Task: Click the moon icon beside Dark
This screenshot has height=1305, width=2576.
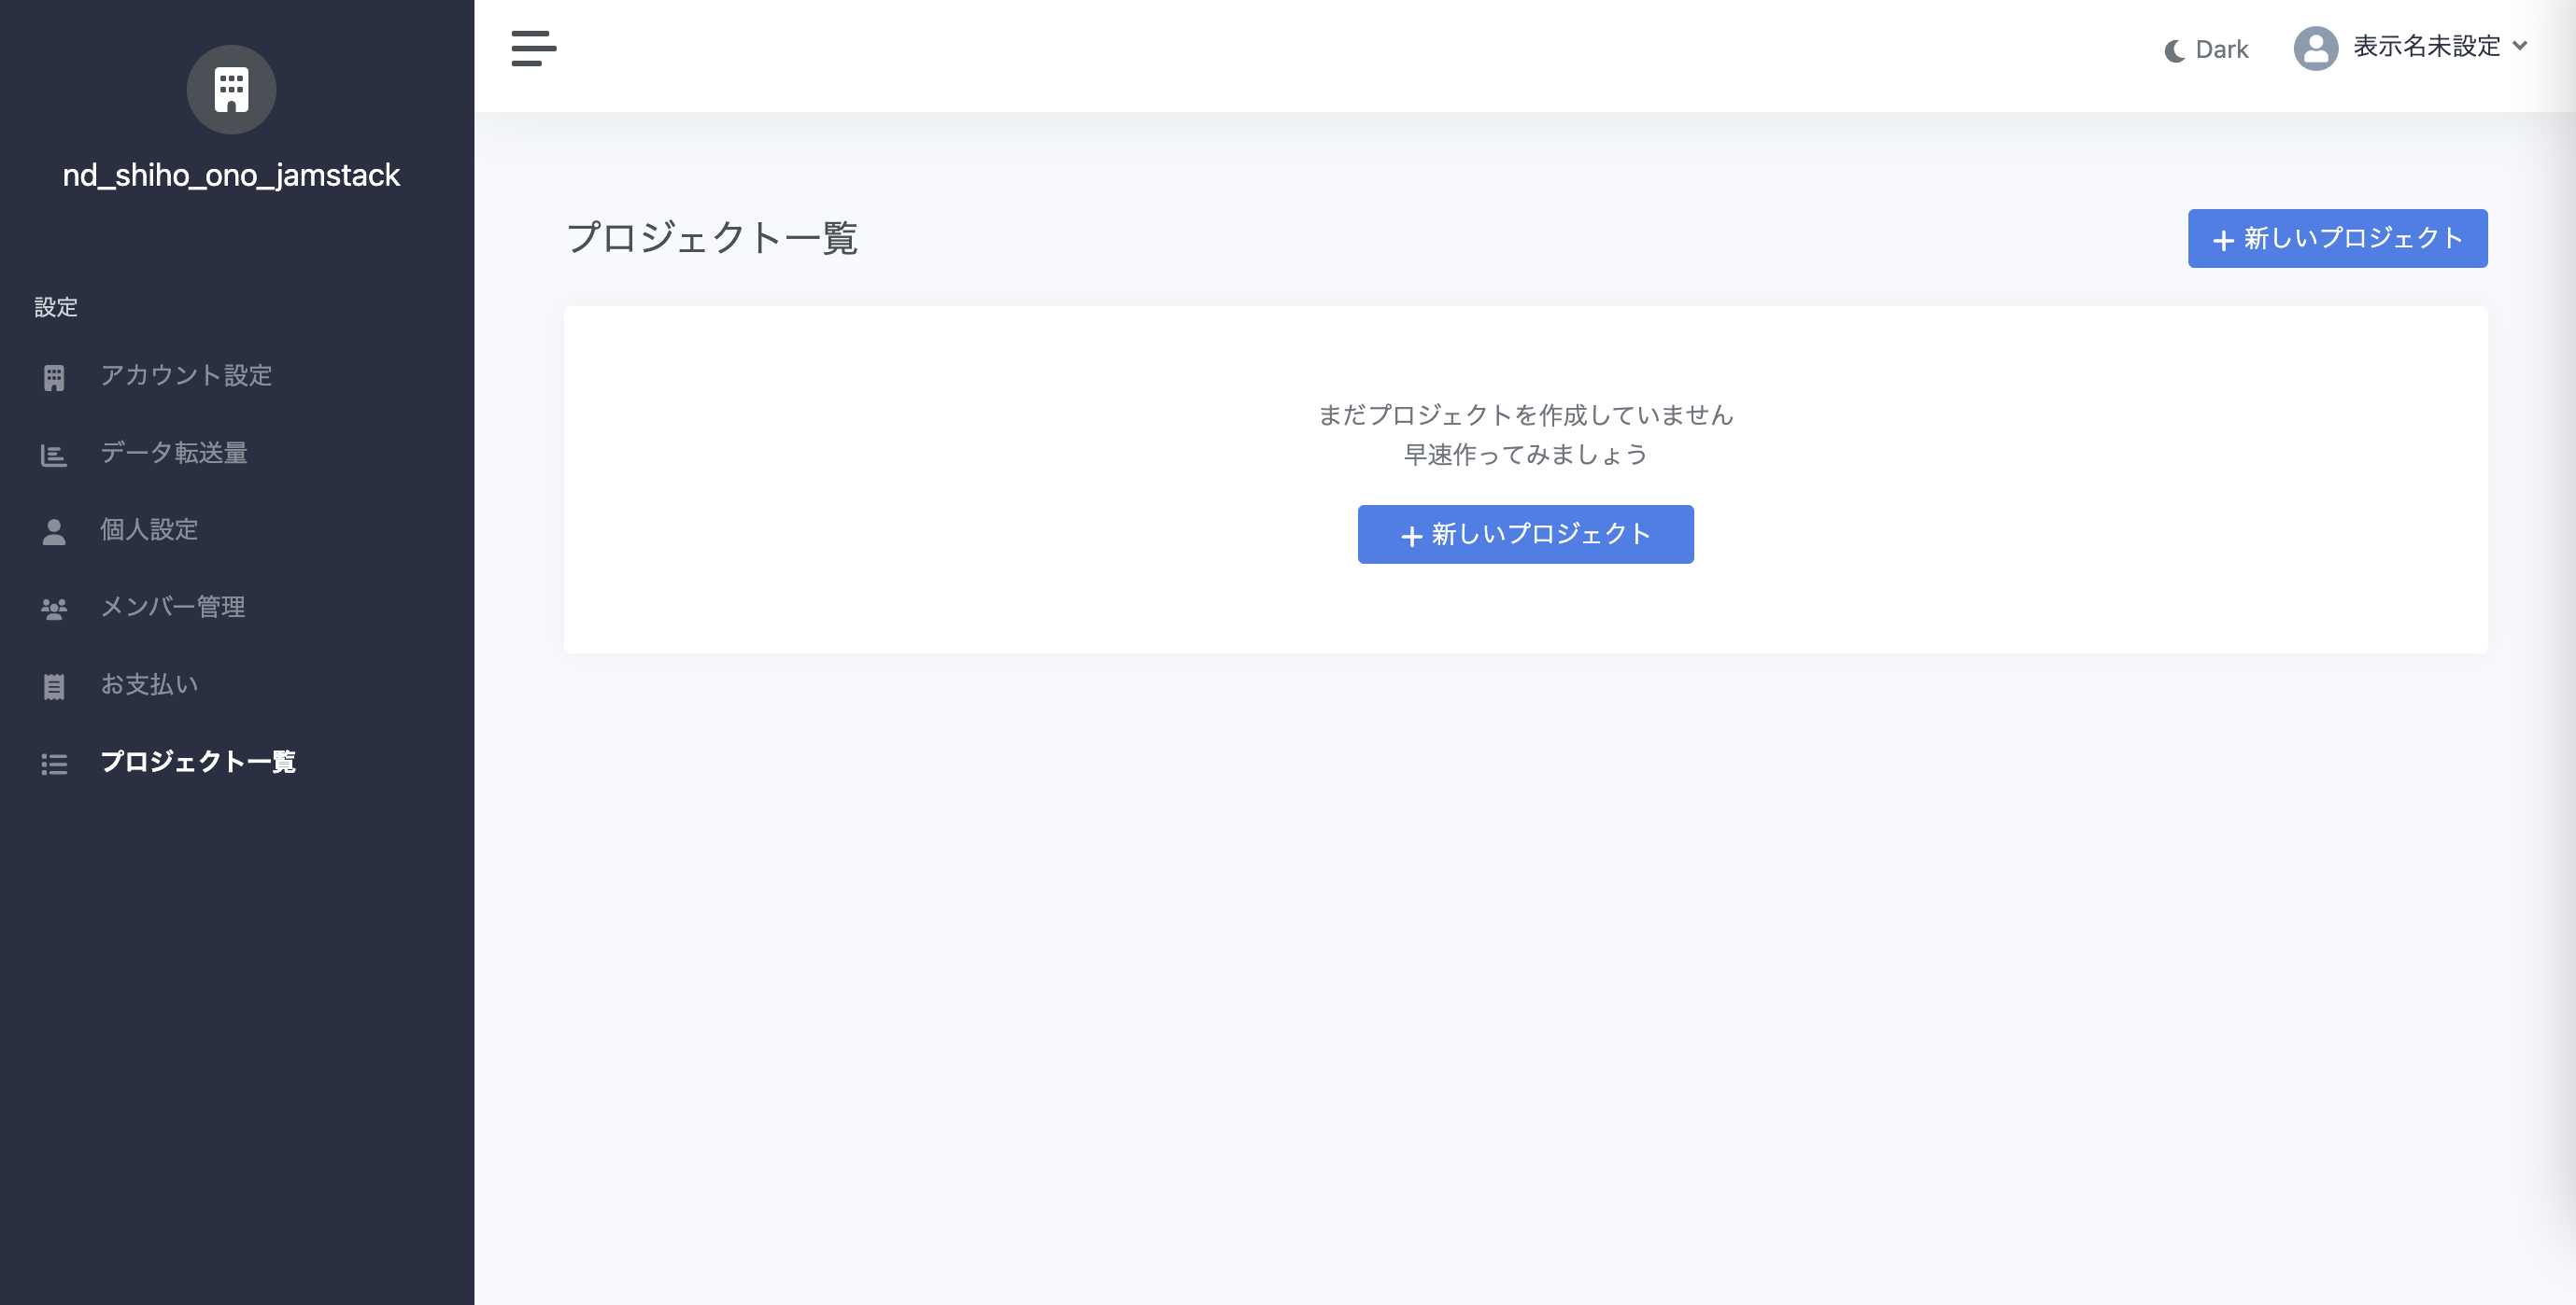Action: click(2174, 51)
